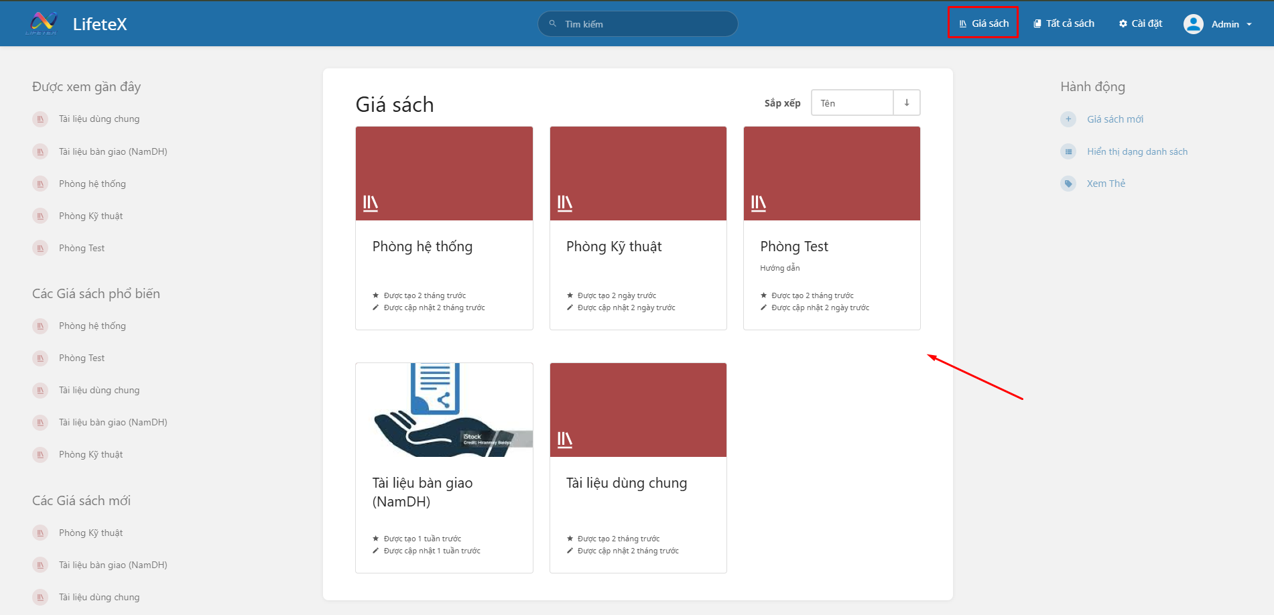Screen dimensions: 1274x615
Task: Click the tag icon beside Xem Thẻ
Action: click(x=1068, y=184)
